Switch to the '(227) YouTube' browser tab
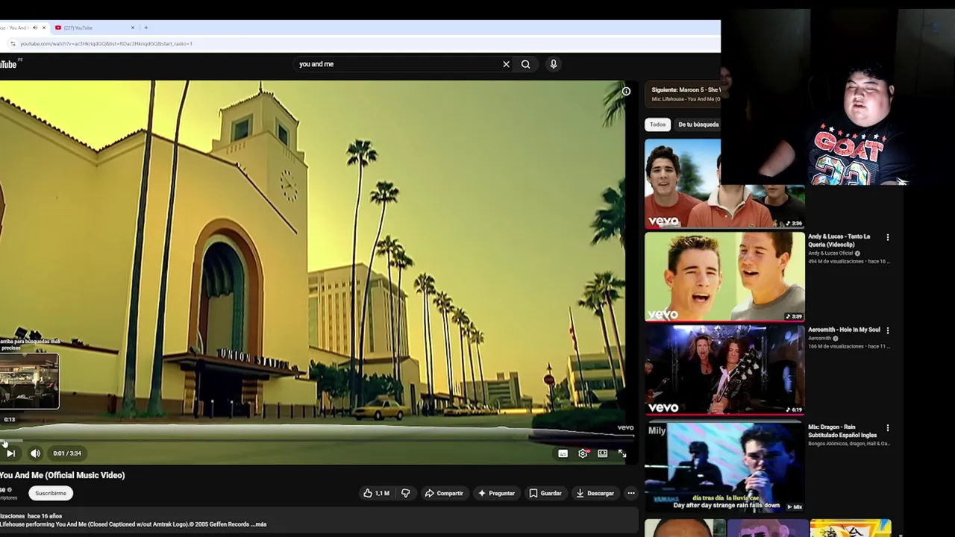The width and height of the screenshot is (955, 537). [x=78, y=28]
